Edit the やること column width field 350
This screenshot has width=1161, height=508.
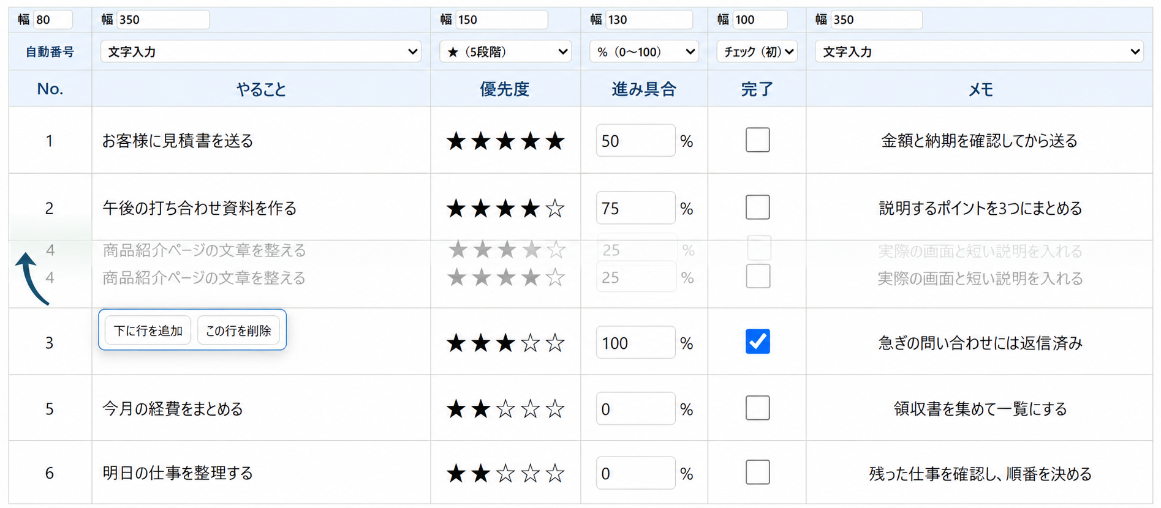click(x=163, y=20)
